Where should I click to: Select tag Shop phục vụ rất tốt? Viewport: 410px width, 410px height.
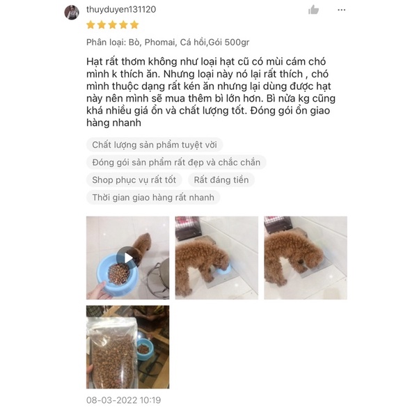pyautogui.click(x=134, y=180)
